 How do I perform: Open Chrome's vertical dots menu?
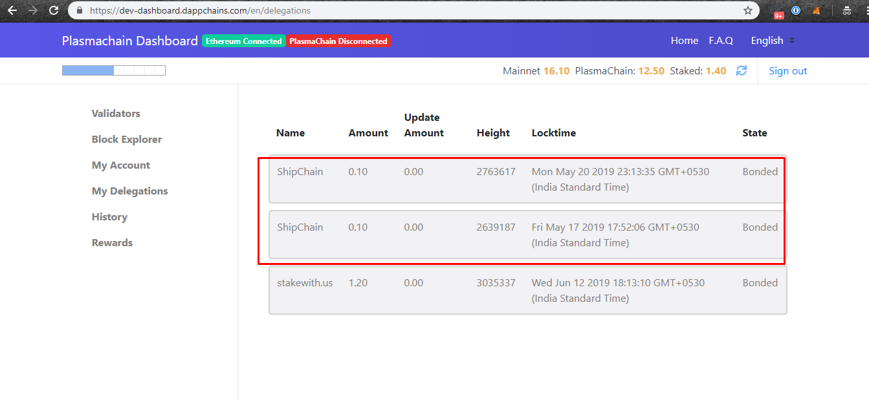866,10
